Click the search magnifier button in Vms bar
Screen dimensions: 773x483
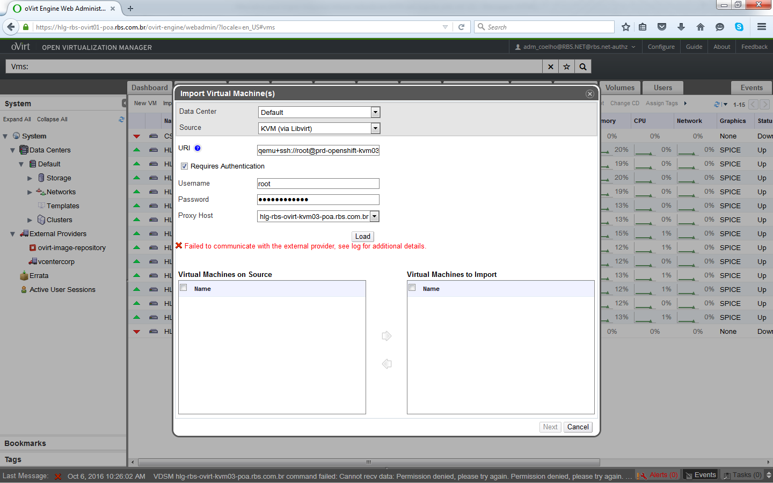coord(583,67)
